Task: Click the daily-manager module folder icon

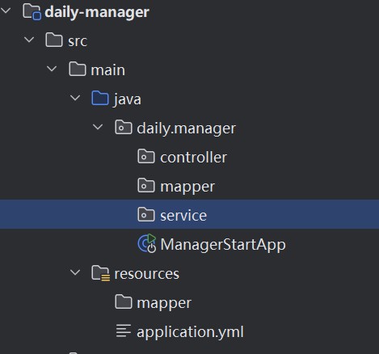Action: point(32,12)
